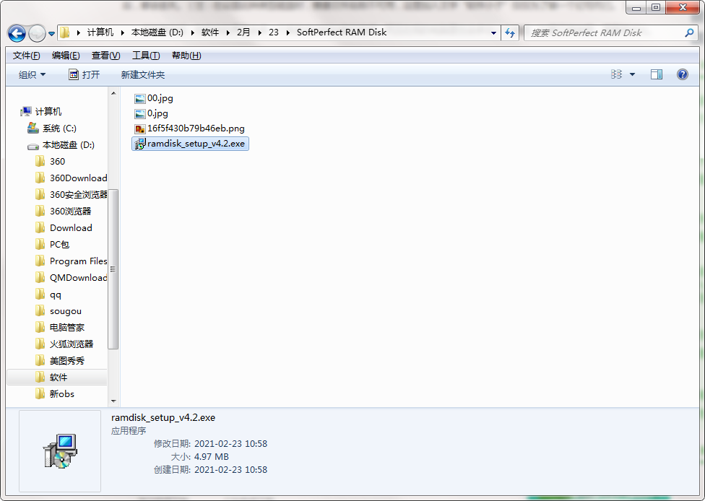
Task: Open 美图秀秀 folder in tree
Action: pos(60,361)
